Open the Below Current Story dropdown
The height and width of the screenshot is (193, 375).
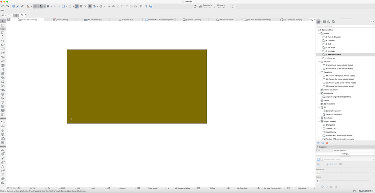pyautogui.click(x=348, y=159)
